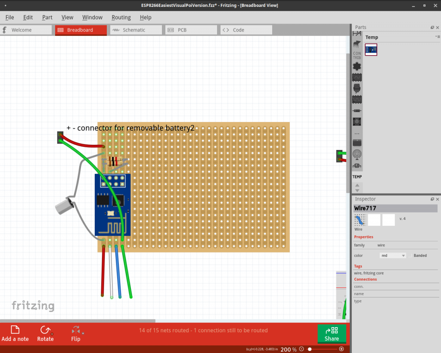Click the zoom slider handle

click(x=310, y=349)
